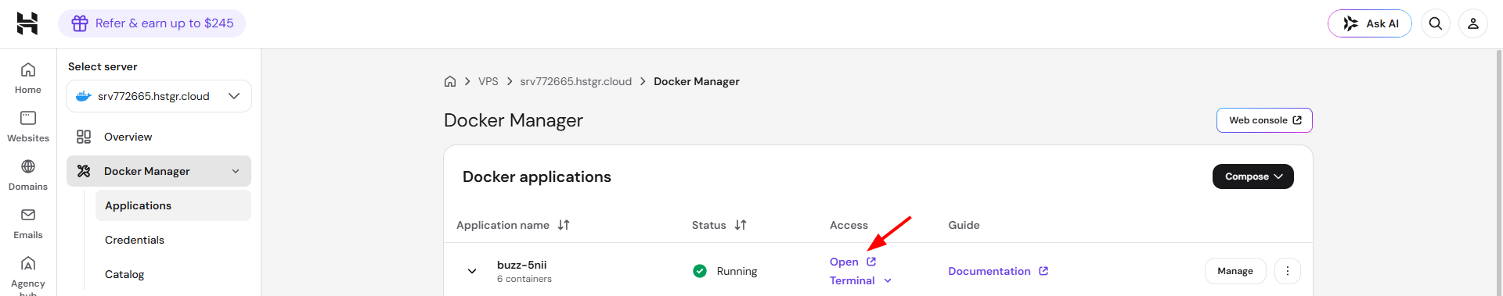This screenshot has height=296, width=1503.
Task: Click the search magnifier icon
Action: point(1435,23)
